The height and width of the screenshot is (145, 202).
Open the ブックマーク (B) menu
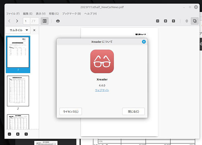pyautogui.click(x=71, y=13)
